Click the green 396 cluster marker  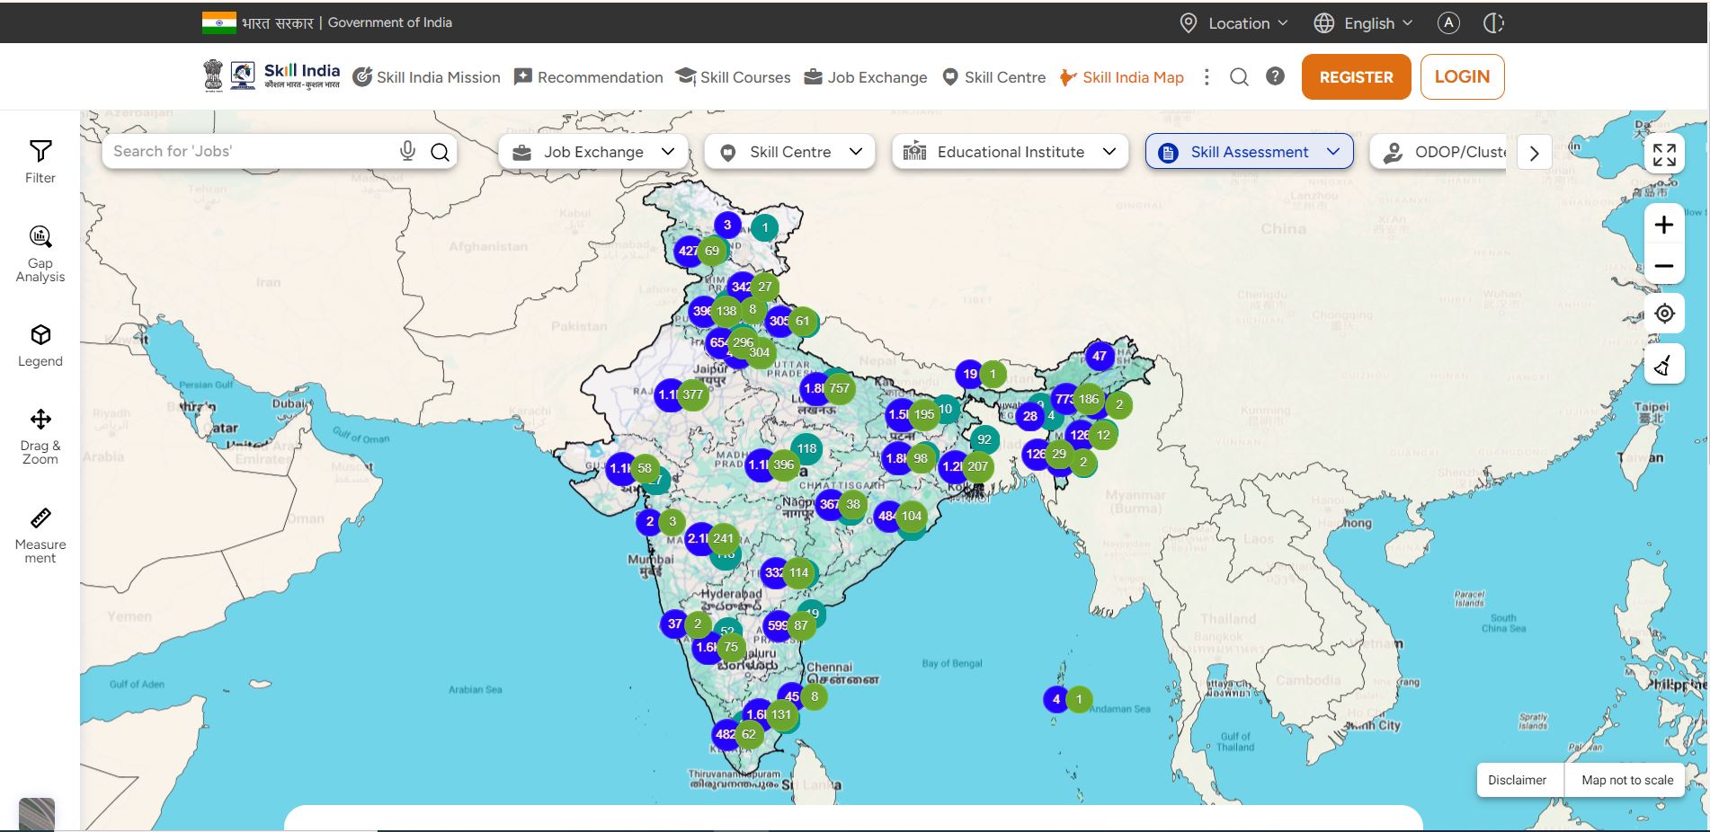point(783,465)
